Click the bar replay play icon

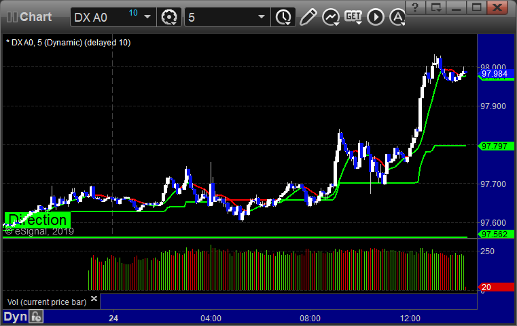click(376, 17)
